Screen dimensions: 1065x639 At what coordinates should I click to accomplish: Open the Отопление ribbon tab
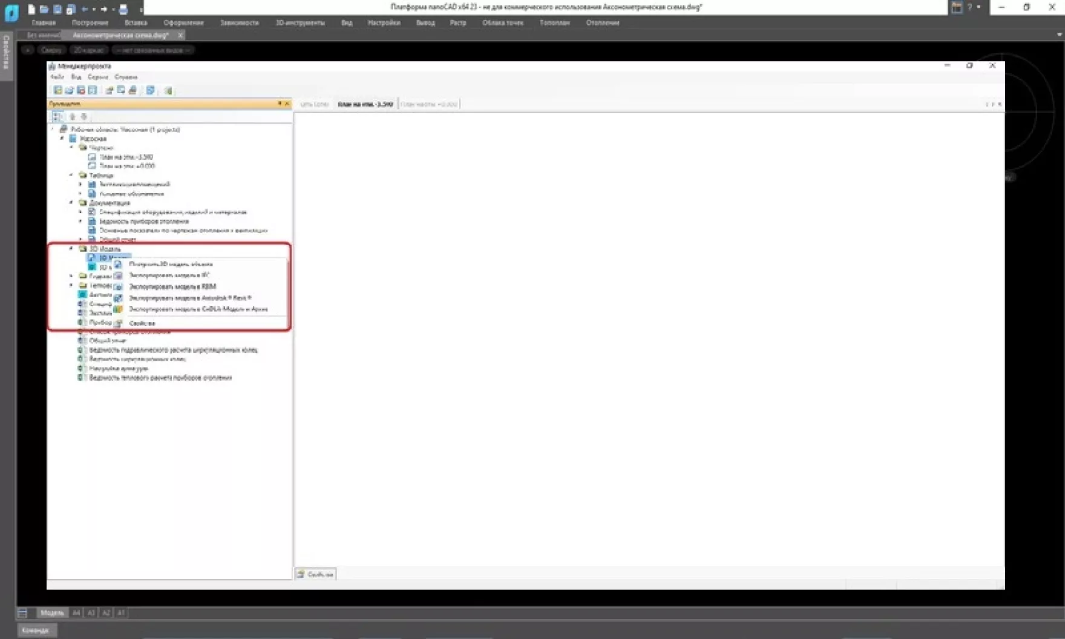click(602, 22)
